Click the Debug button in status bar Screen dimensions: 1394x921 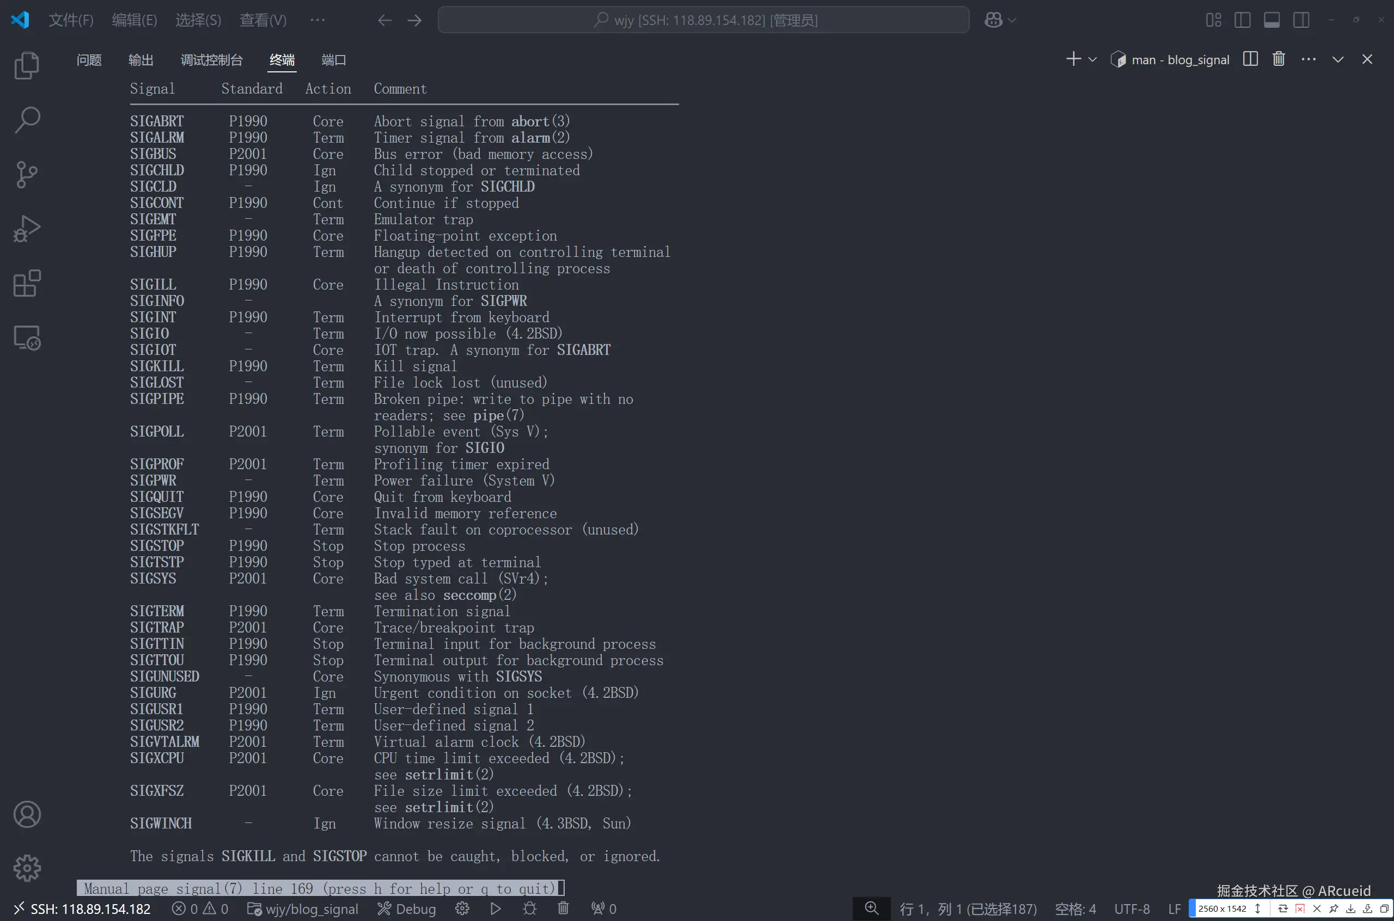click(407, 908)
